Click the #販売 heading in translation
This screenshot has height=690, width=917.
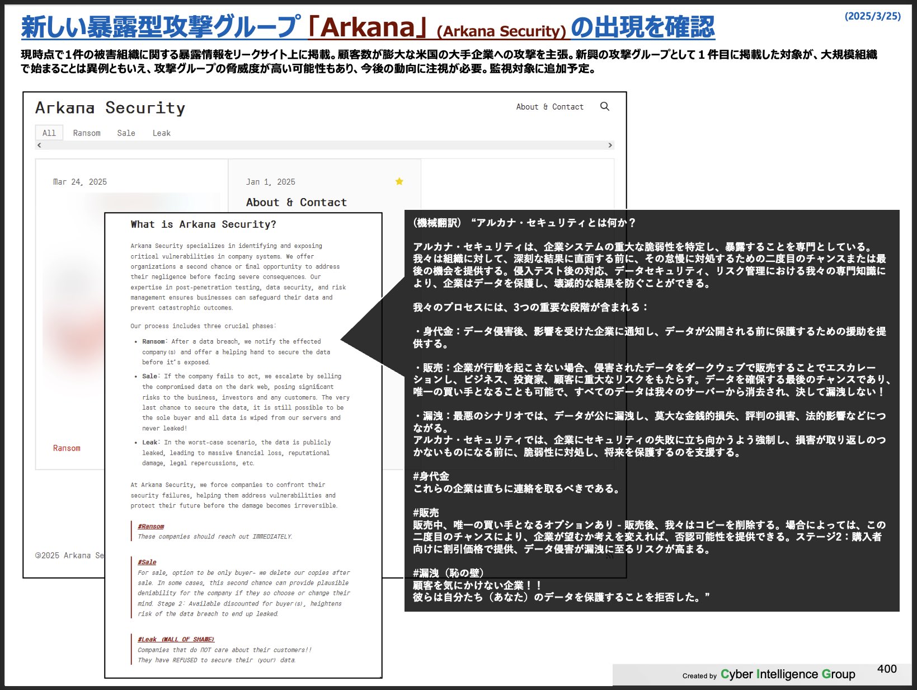pyautogui.click(x=426, y=513)
